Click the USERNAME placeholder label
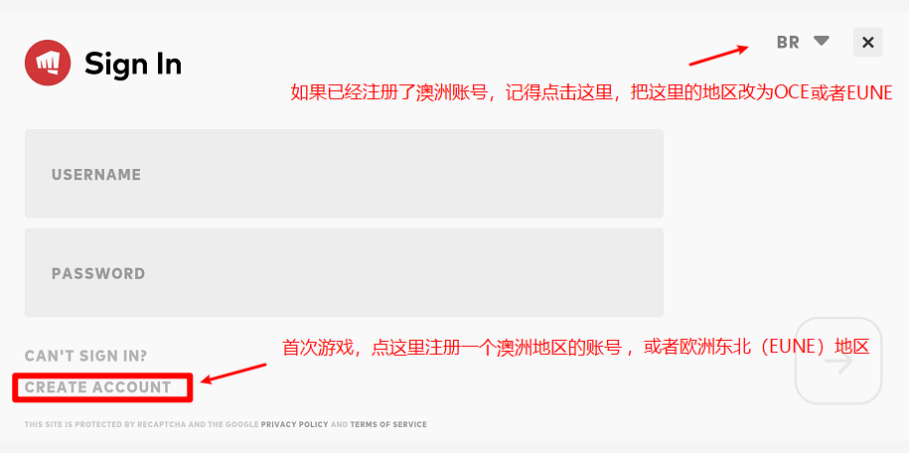 point(96,175)
